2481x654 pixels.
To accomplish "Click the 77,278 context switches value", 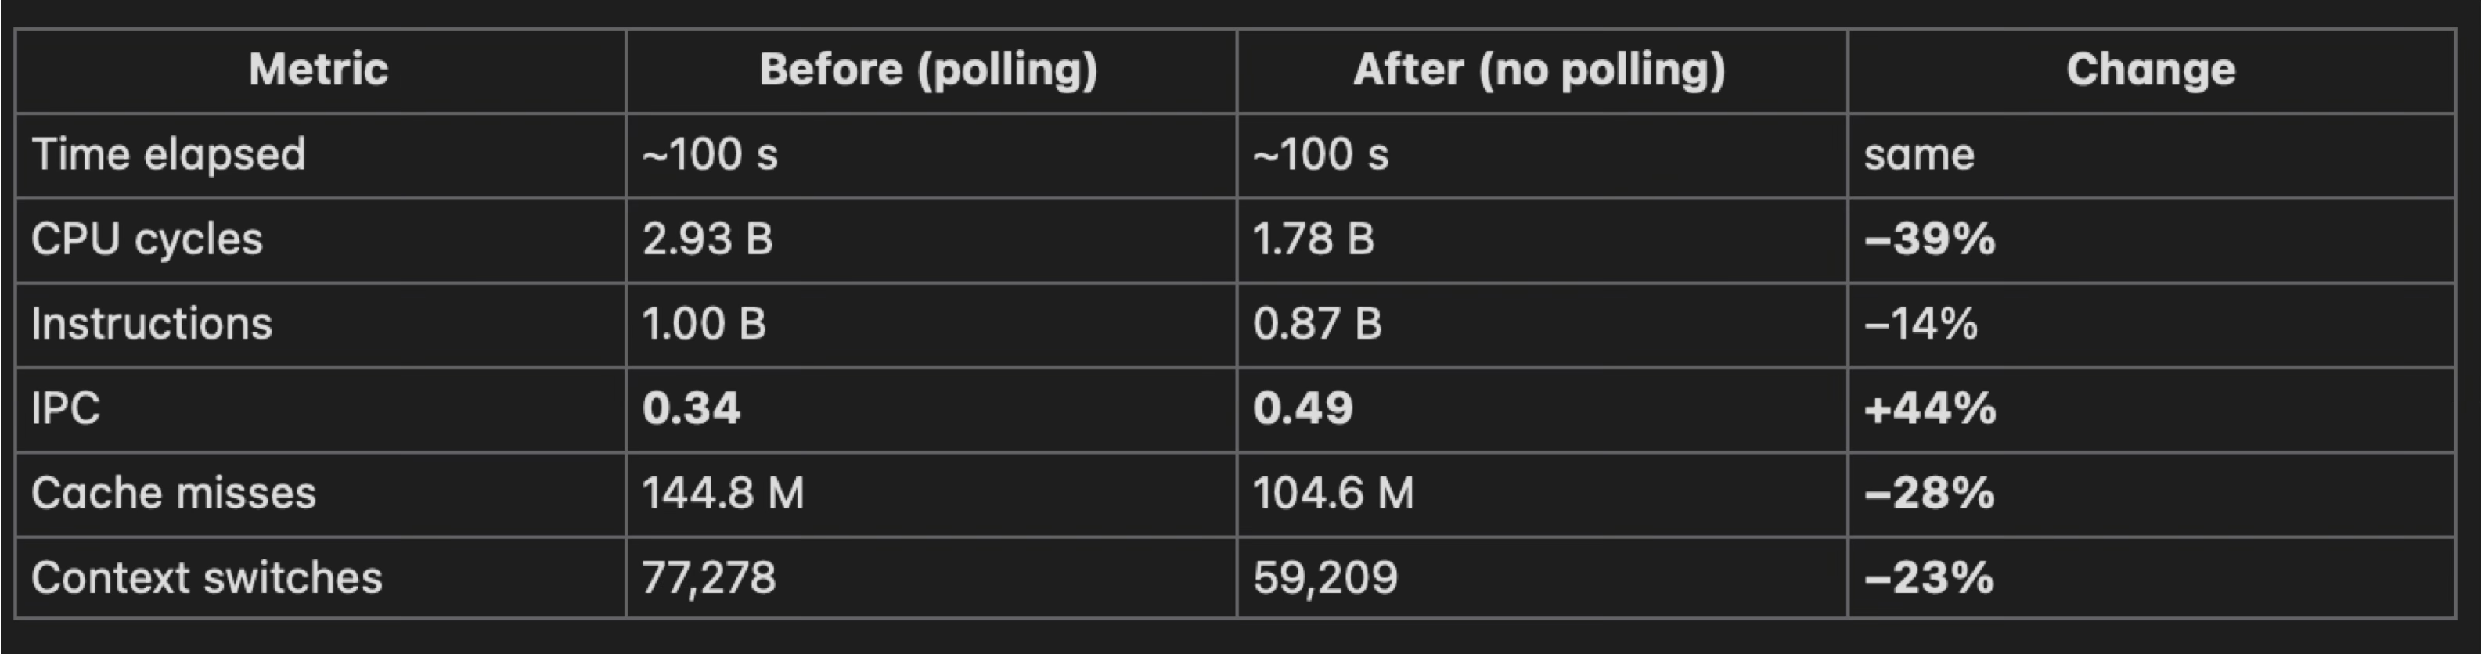I will click(709, 578).
